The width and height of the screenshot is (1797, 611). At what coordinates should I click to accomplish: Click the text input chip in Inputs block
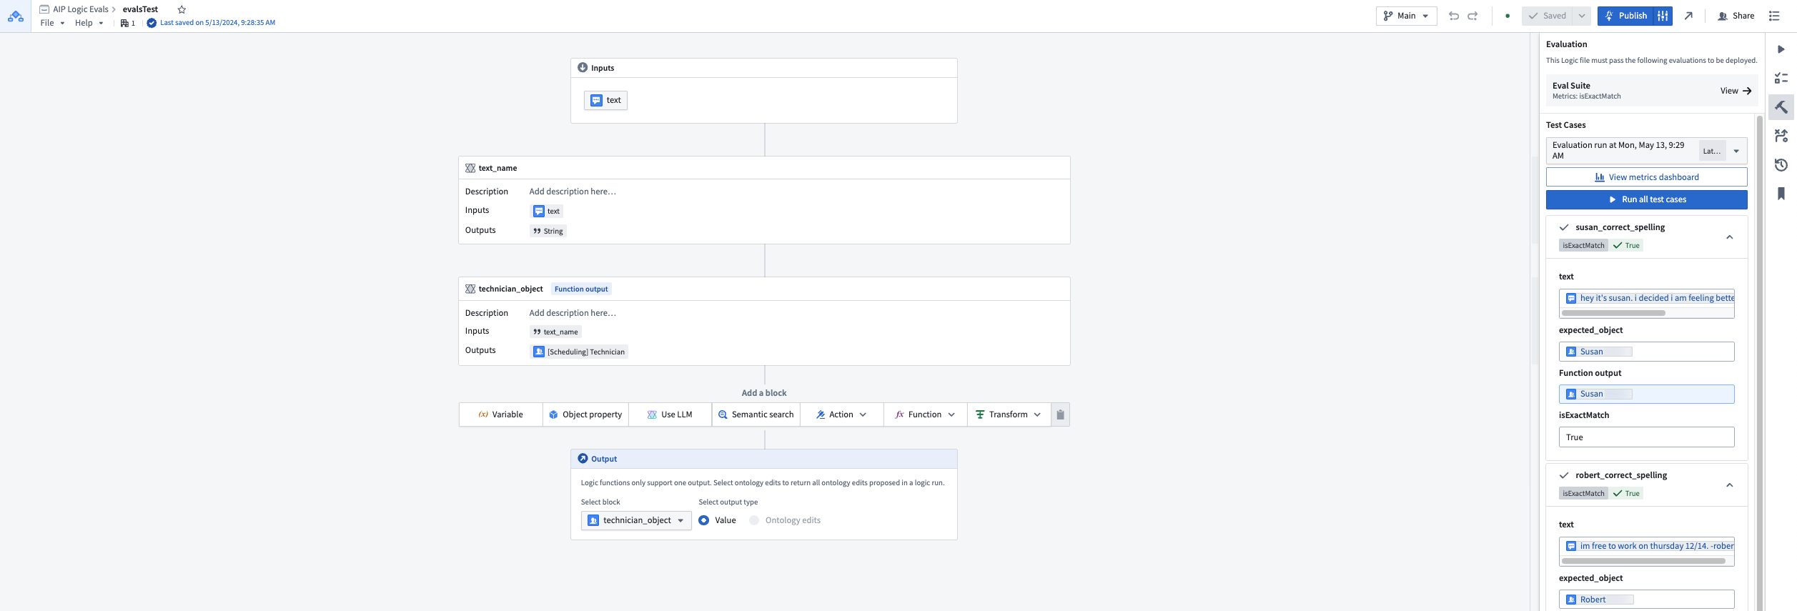(x=605, y=100)
